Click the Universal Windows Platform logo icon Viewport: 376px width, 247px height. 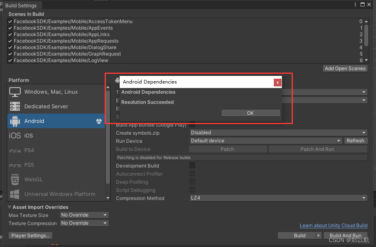click(x=15, y=194)
